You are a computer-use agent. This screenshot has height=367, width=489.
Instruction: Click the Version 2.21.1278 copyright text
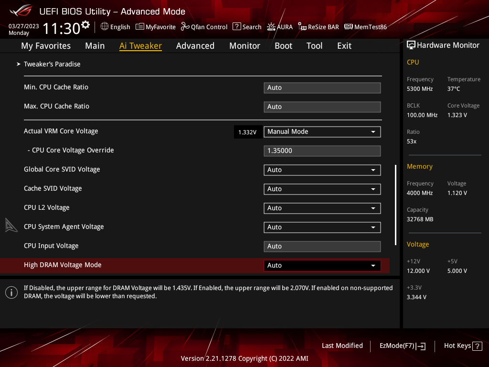click(x=244, y=358)
